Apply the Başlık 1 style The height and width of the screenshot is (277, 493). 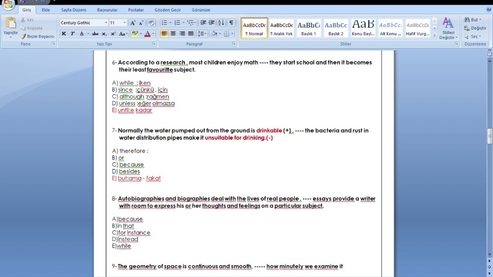coord(309,28)
